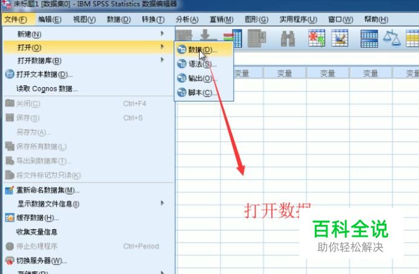
Task: Click the 另存为(A)... menu item
Action: [x=89, y=132]
